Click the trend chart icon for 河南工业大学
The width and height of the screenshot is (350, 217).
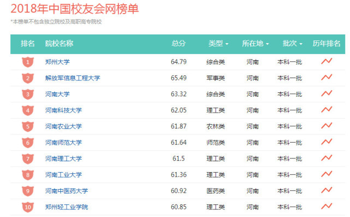(327, 174)
